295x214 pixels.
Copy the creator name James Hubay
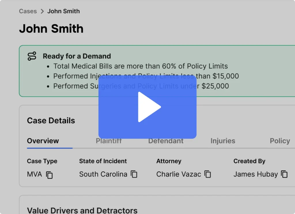point(284,174)
